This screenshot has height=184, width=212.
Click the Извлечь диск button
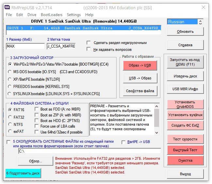click(185, 76)
